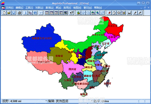Image resolution: width=151 pixels, height=104 pixels.
Task: Open a New Map window icon
Action: pos(52,13)
